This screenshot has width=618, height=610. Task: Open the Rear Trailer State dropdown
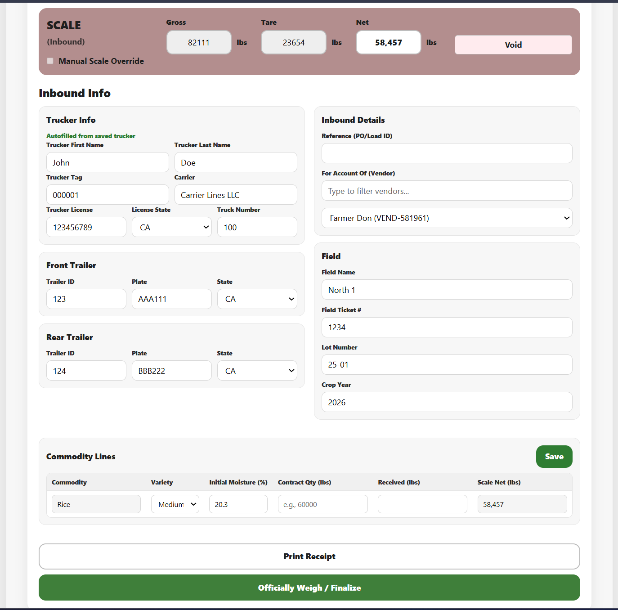click(x=257, y=371)
